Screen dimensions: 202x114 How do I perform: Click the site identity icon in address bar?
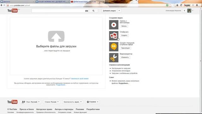[8, 5]
